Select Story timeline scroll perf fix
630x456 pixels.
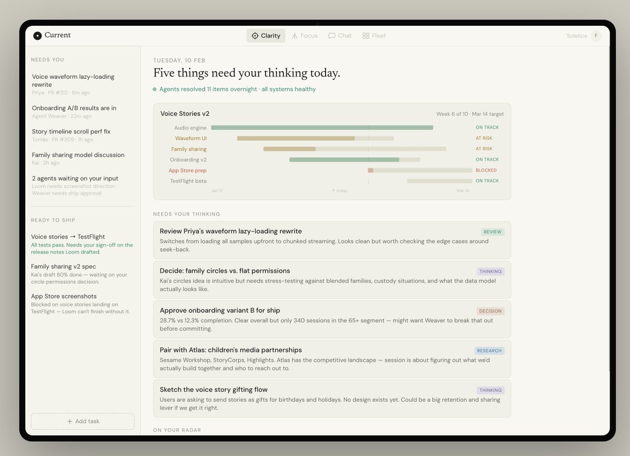click(82, 135)
